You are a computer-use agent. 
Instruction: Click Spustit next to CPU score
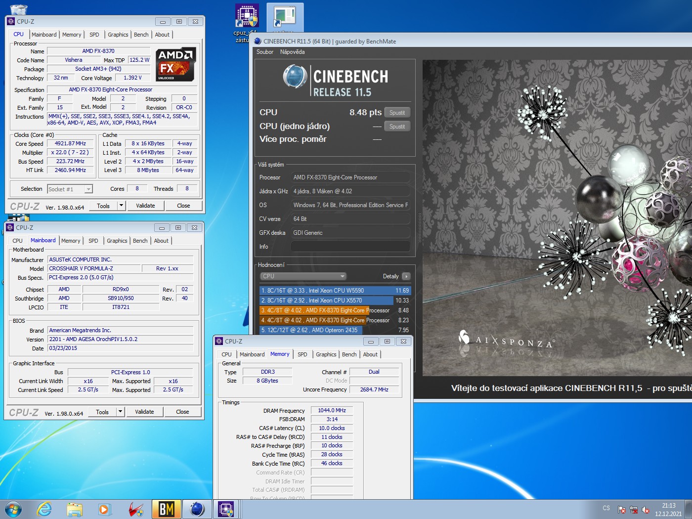397,113
